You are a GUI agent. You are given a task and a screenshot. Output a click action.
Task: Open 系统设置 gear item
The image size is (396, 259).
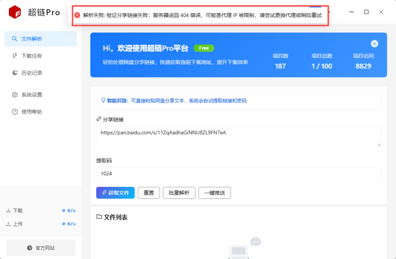tap(15, 95)
